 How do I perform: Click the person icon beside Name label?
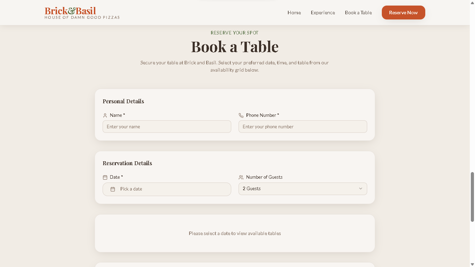click(105, 115)
